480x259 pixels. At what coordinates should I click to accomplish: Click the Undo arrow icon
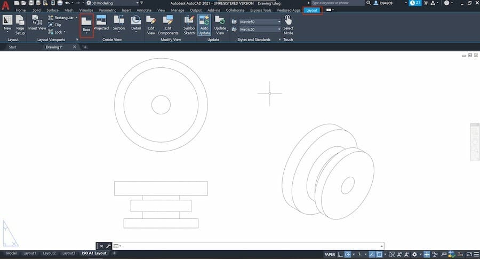pyautogui.click(x=67, y=3)
